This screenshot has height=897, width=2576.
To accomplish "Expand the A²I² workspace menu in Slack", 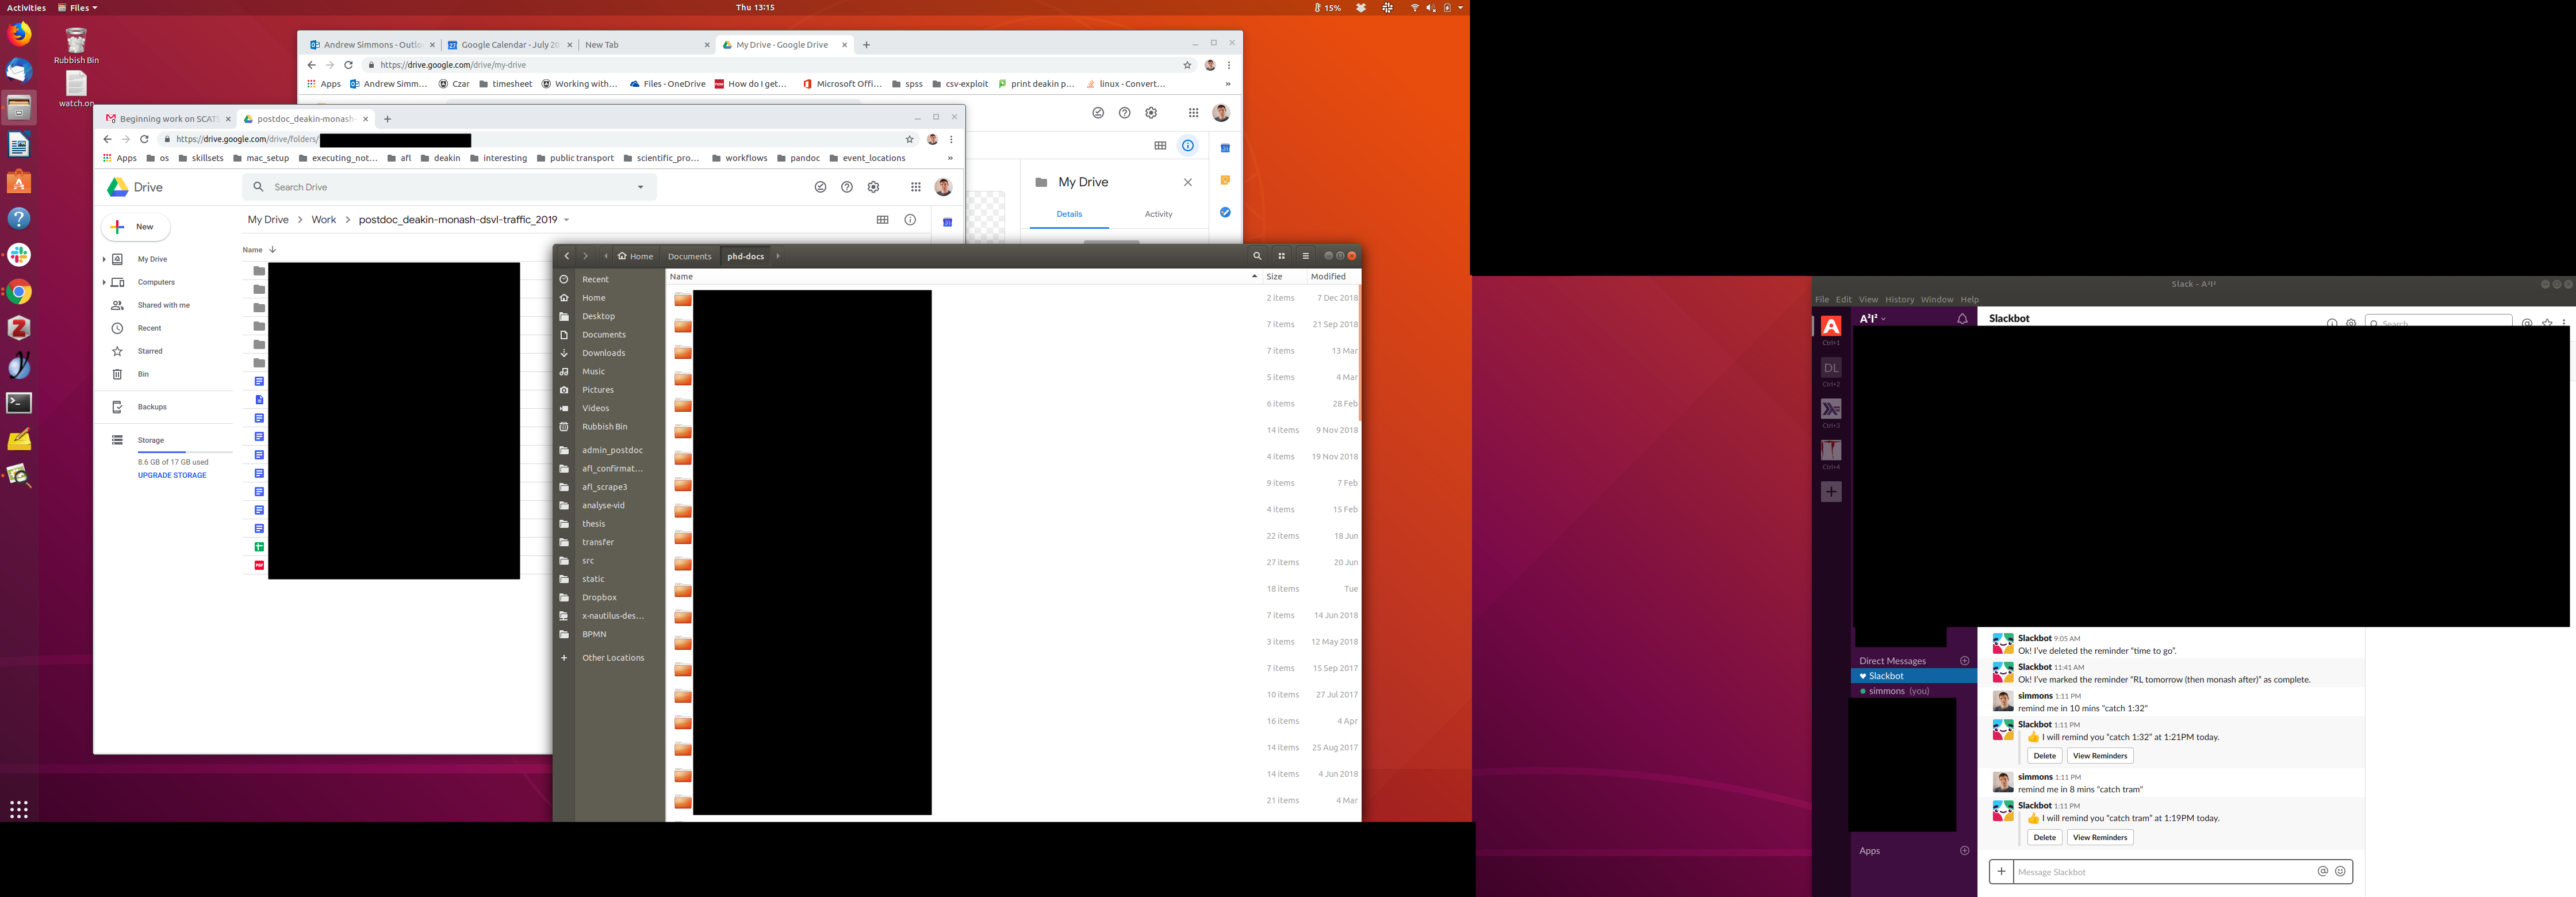I will pyautogui.click(x=1872, y=319).
